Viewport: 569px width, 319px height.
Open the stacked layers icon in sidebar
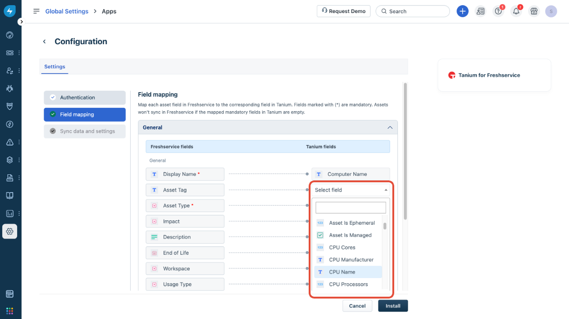coord(10,160)
